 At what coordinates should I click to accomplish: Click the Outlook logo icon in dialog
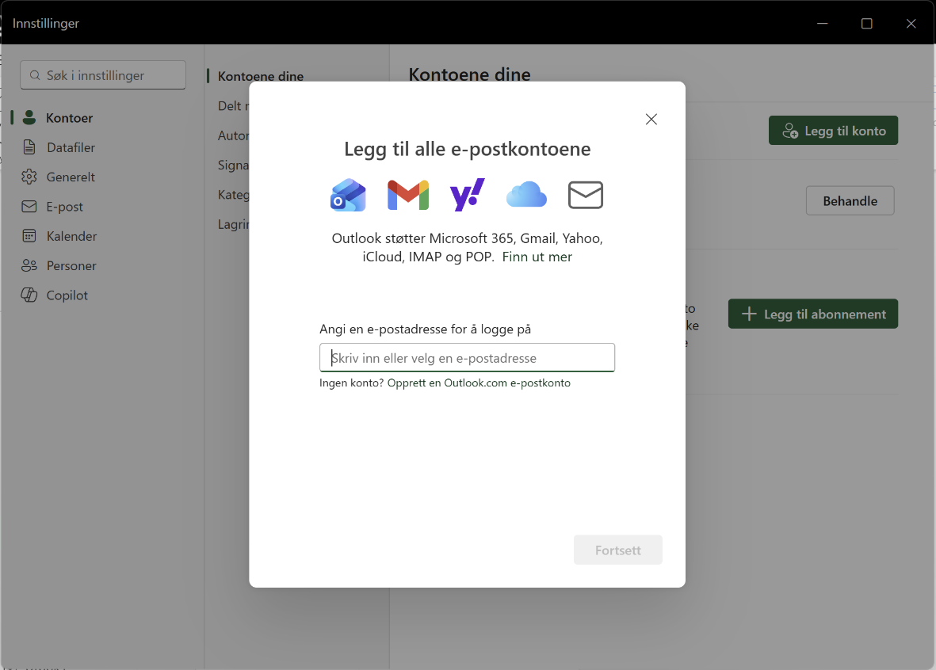click(348, 195)
